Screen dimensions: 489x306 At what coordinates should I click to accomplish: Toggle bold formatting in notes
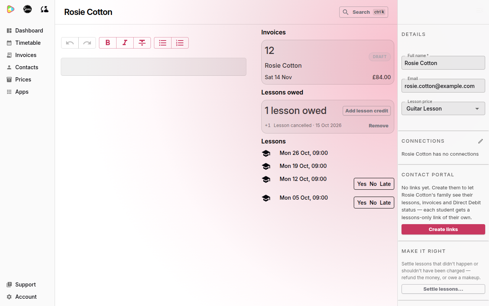pos(108,43)
